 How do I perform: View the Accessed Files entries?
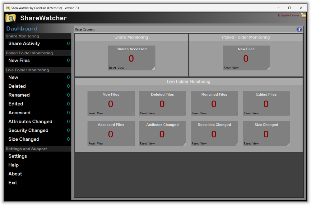(x=100, y=143)
